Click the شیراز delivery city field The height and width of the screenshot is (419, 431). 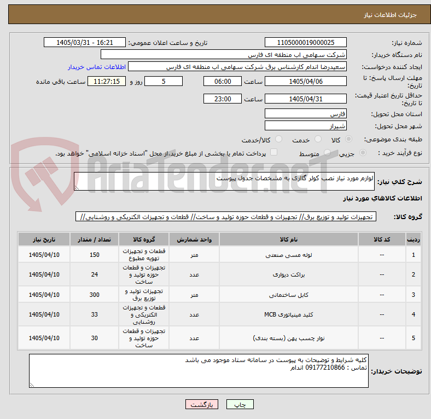(x=305, y=126)
